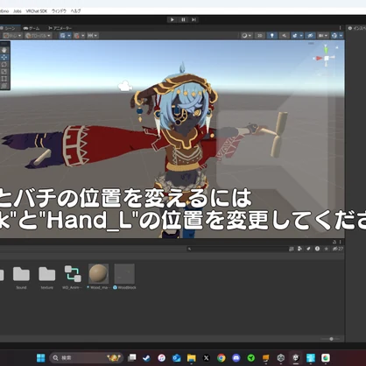Open Discord from the taskbar
The image size is (366, 366).
point(236,357)
